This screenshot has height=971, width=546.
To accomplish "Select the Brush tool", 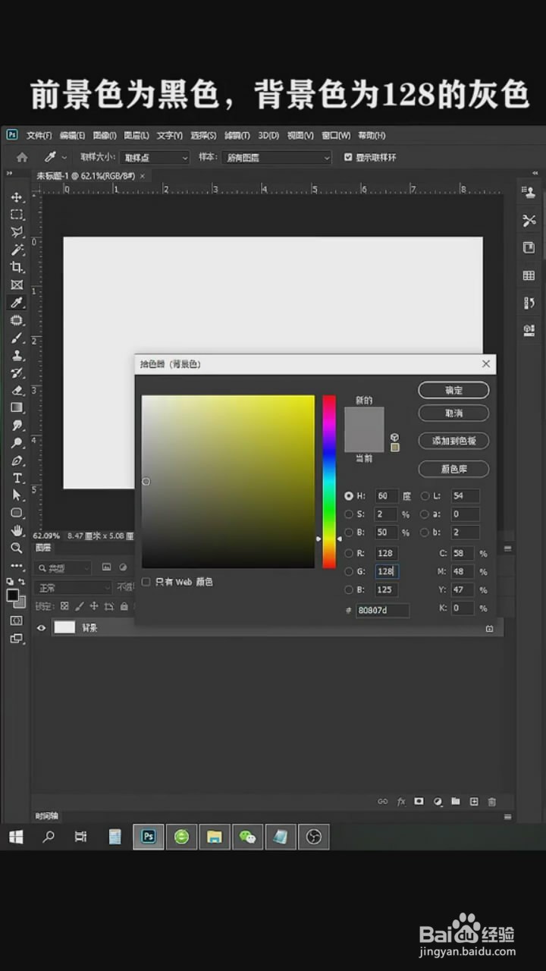I will click(x=17, y=338).
